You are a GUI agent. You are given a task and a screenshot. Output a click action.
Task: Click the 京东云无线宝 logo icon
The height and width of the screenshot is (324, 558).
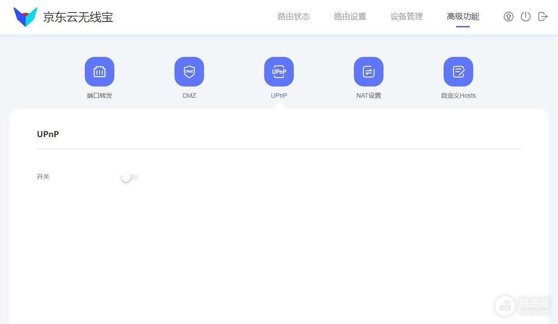pos(26,17)
